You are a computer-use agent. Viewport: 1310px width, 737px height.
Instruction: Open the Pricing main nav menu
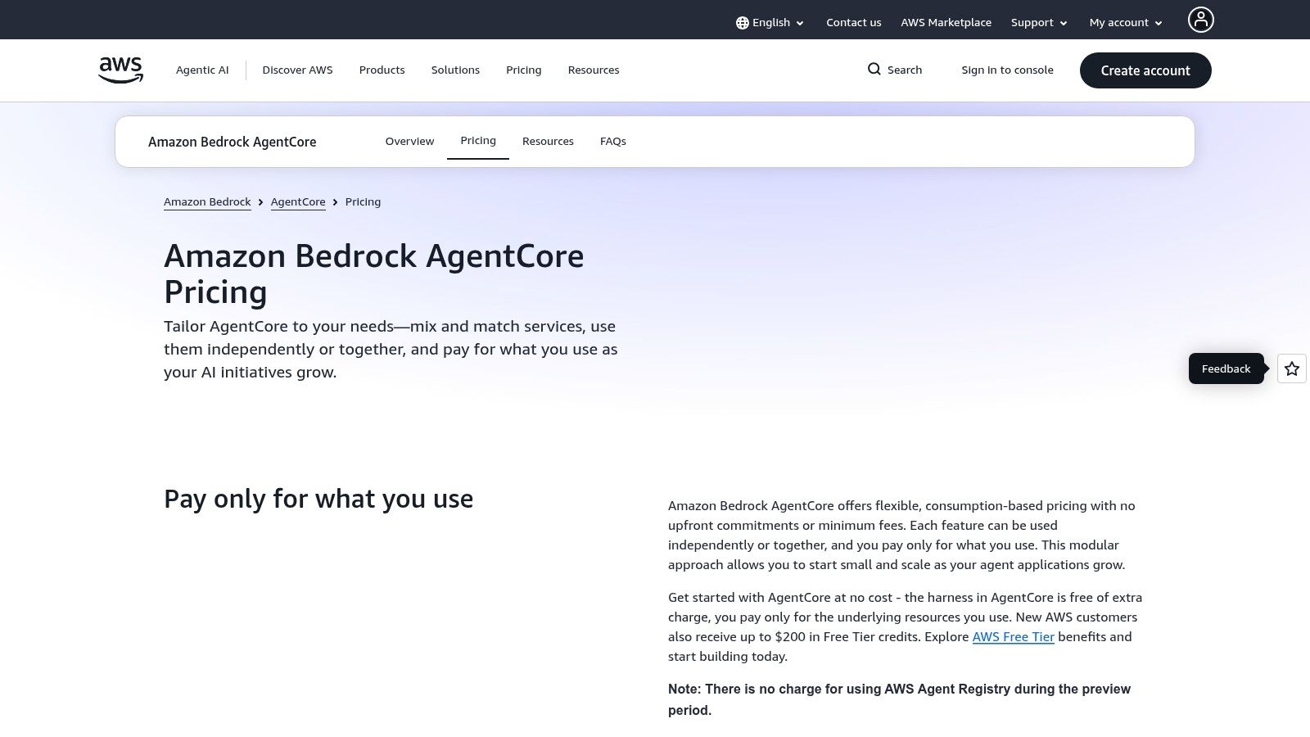click(x=524, y=70)
